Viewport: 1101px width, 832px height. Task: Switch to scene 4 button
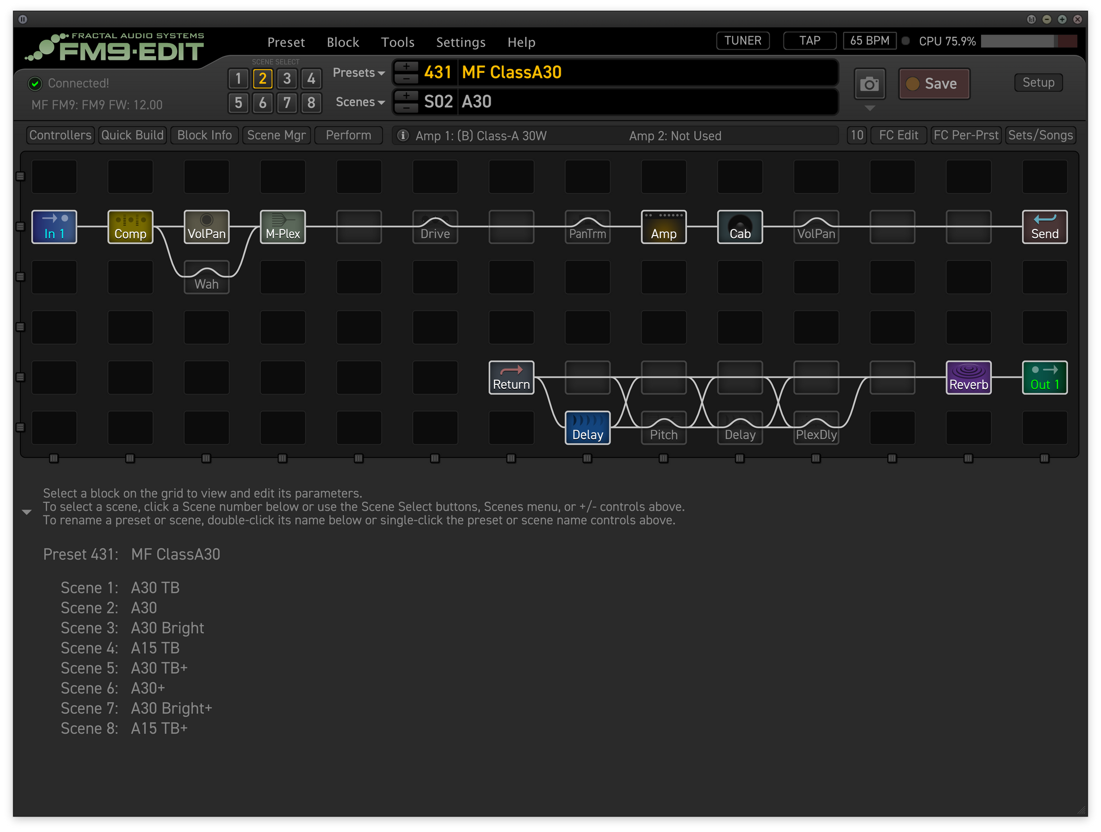[311, 79]
